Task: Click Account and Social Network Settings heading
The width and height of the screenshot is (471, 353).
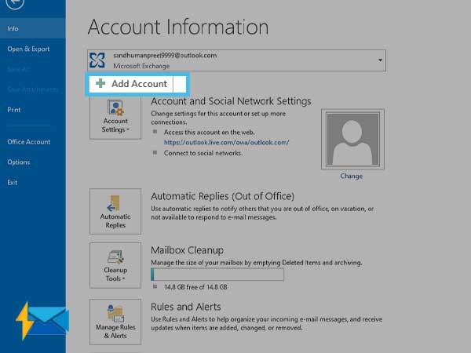Action: (231, 101)
